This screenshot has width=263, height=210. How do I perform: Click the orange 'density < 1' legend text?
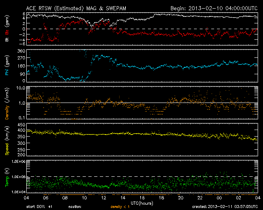[120, 207]
